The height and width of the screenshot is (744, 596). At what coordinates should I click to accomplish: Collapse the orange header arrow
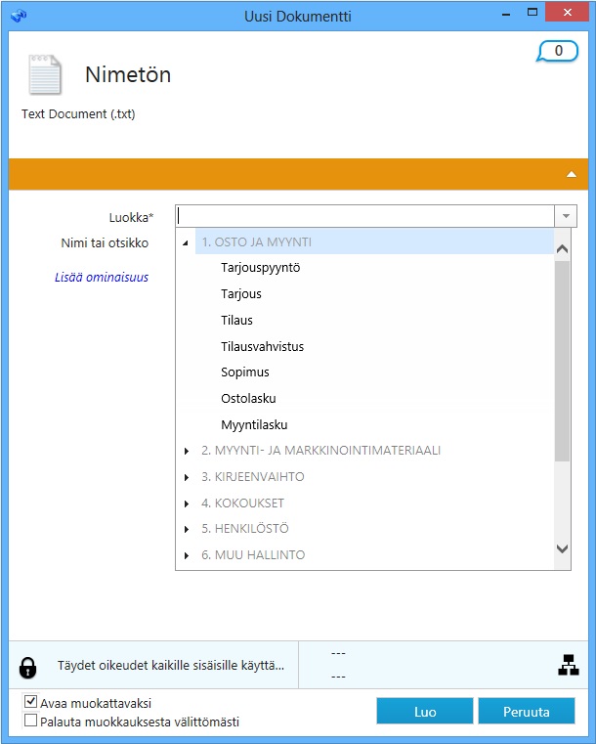(x=572, y=174)
